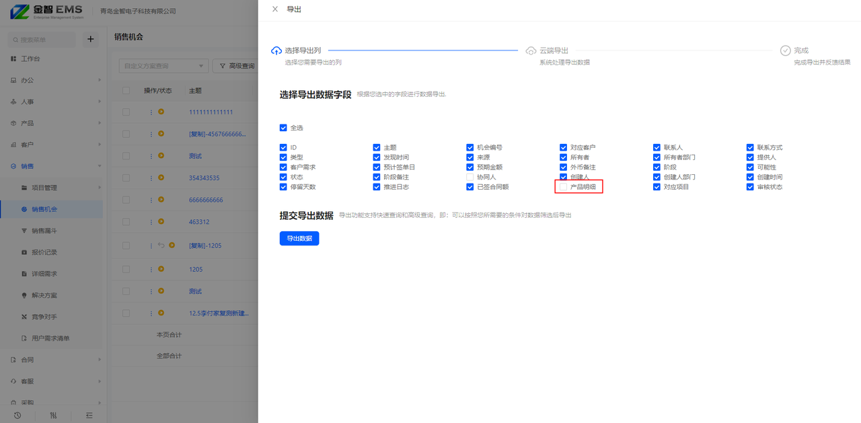
Task: Go to 报价记录 in sales menu
Action: (x=44, y=252)
